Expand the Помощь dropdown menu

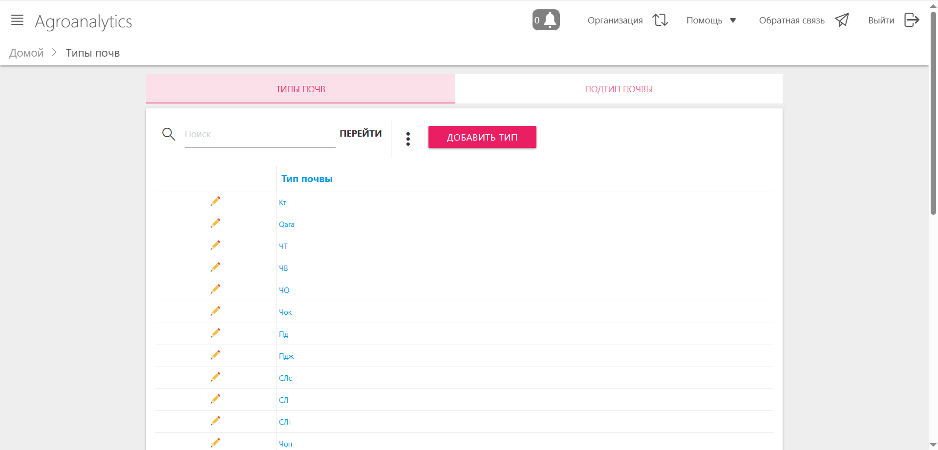711,20
